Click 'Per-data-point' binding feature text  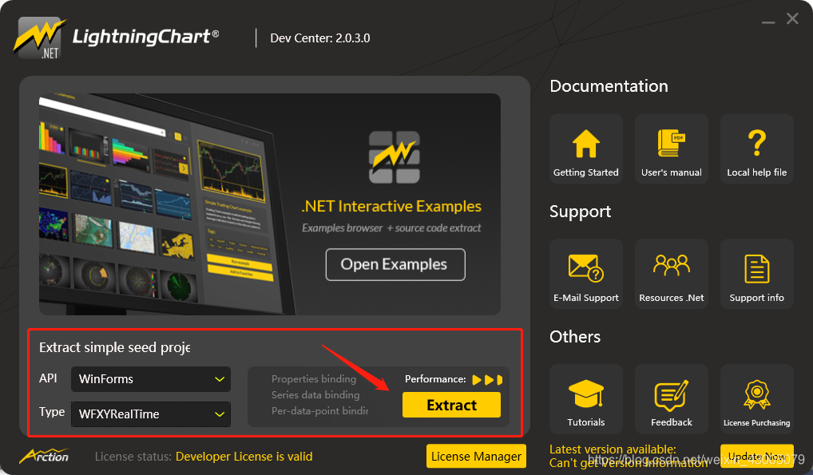click(x=319, y=410)
